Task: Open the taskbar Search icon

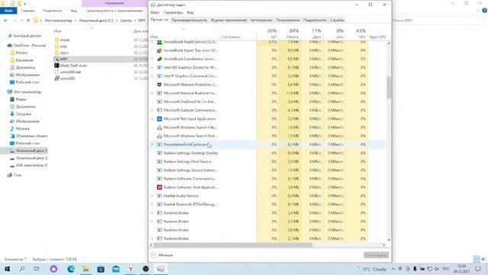Action: (22, 269)
